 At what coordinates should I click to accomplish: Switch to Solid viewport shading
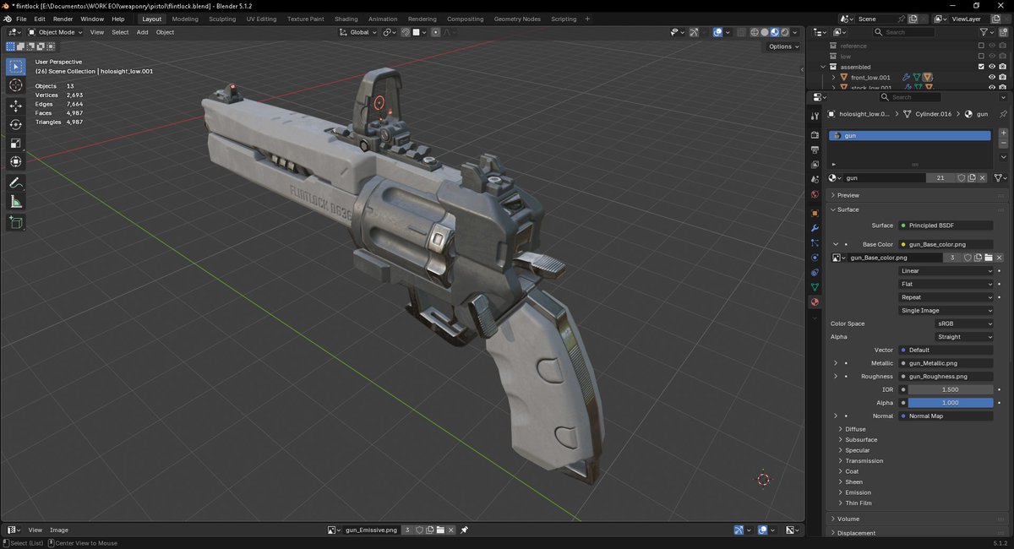[x=765, y=32]
